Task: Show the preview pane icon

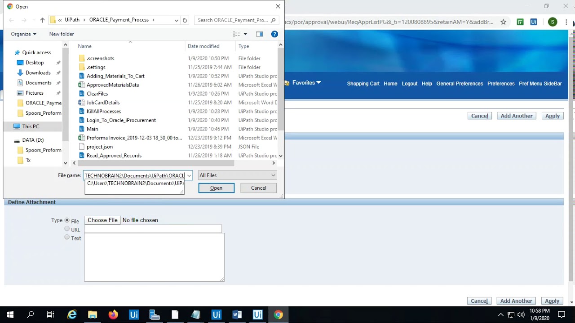Action: 259,34
